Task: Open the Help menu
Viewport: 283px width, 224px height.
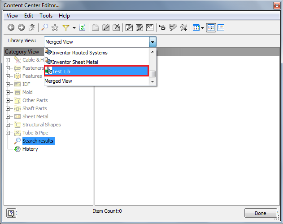Action: point(64,16)
